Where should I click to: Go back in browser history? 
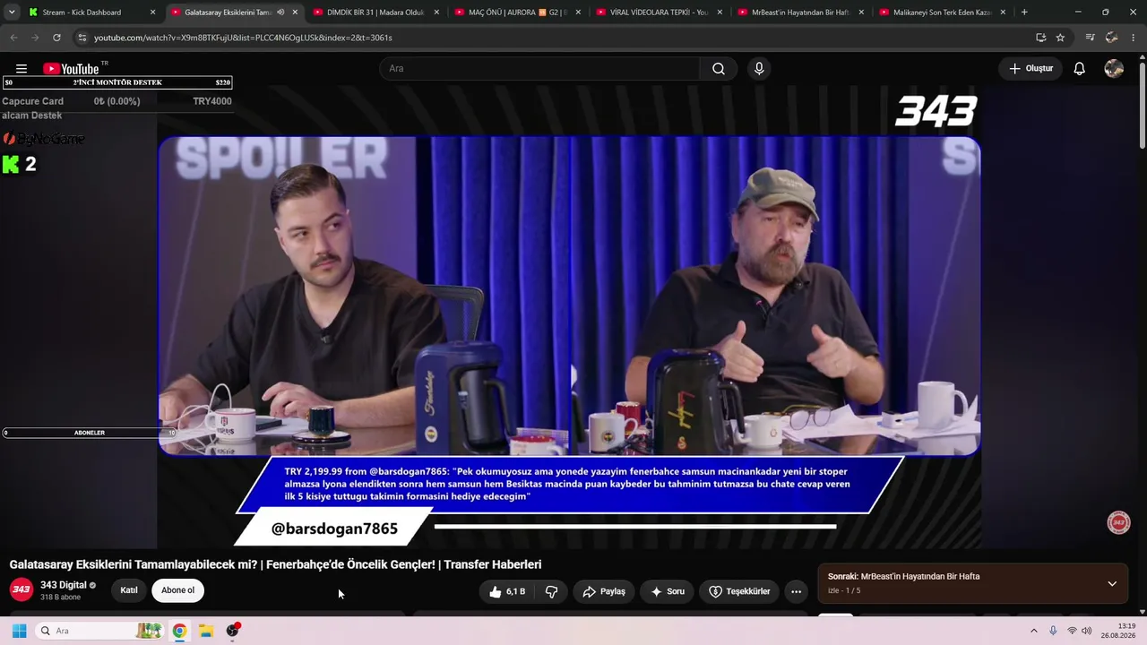click(x=13, y=38)
